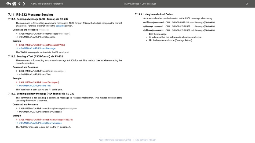The image size is (255, 143).
Task: Click red sendText(open) example arrow icon
Action: tap(17, 82)
